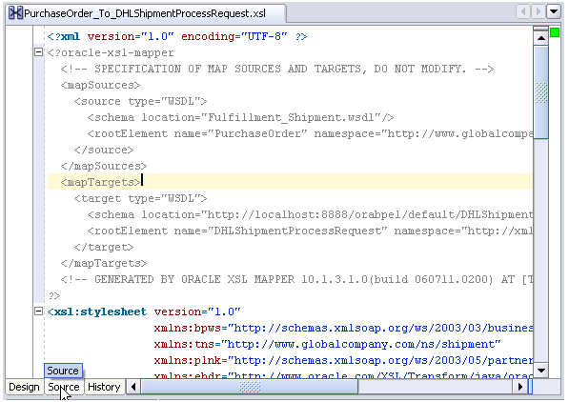Click the xml version declaration line
Image resolution: width=569 pixels, height=402 pixels.
[177, 36]
